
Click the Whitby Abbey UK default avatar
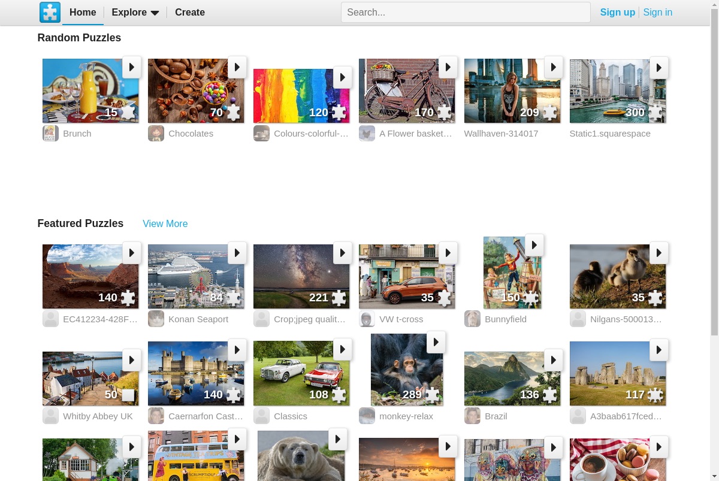click(x=50, y=416)
